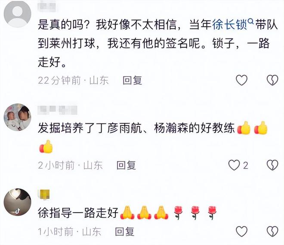This screenshot has height=245, width=284.
Task: Like the 丁彦雨航 coach comment
Action: click(x=234, y=165)
